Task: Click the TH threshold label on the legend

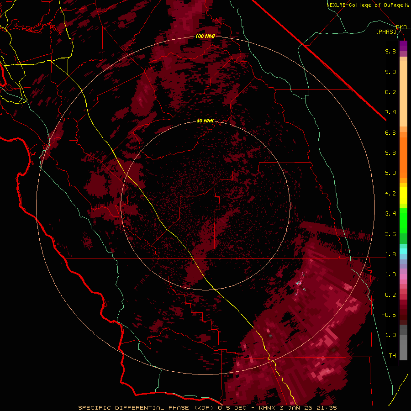Action: point(392,356)
